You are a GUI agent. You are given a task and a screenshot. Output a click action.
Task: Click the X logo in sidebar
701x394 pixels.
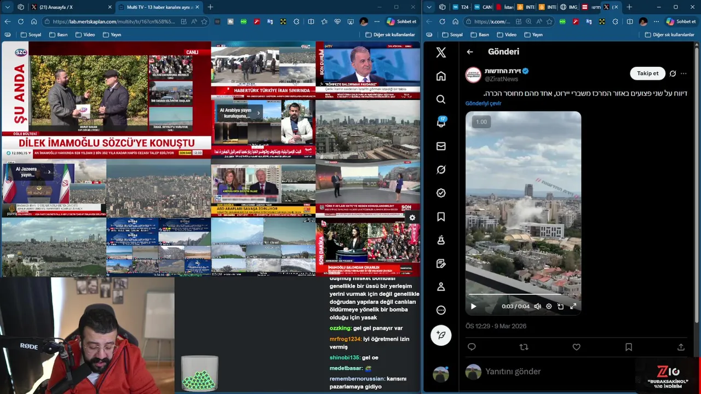[441, 53]
